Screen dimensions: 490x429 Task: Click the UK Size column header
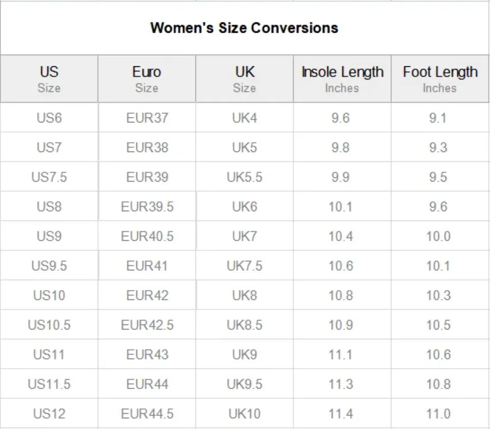(x=244, y=79)
